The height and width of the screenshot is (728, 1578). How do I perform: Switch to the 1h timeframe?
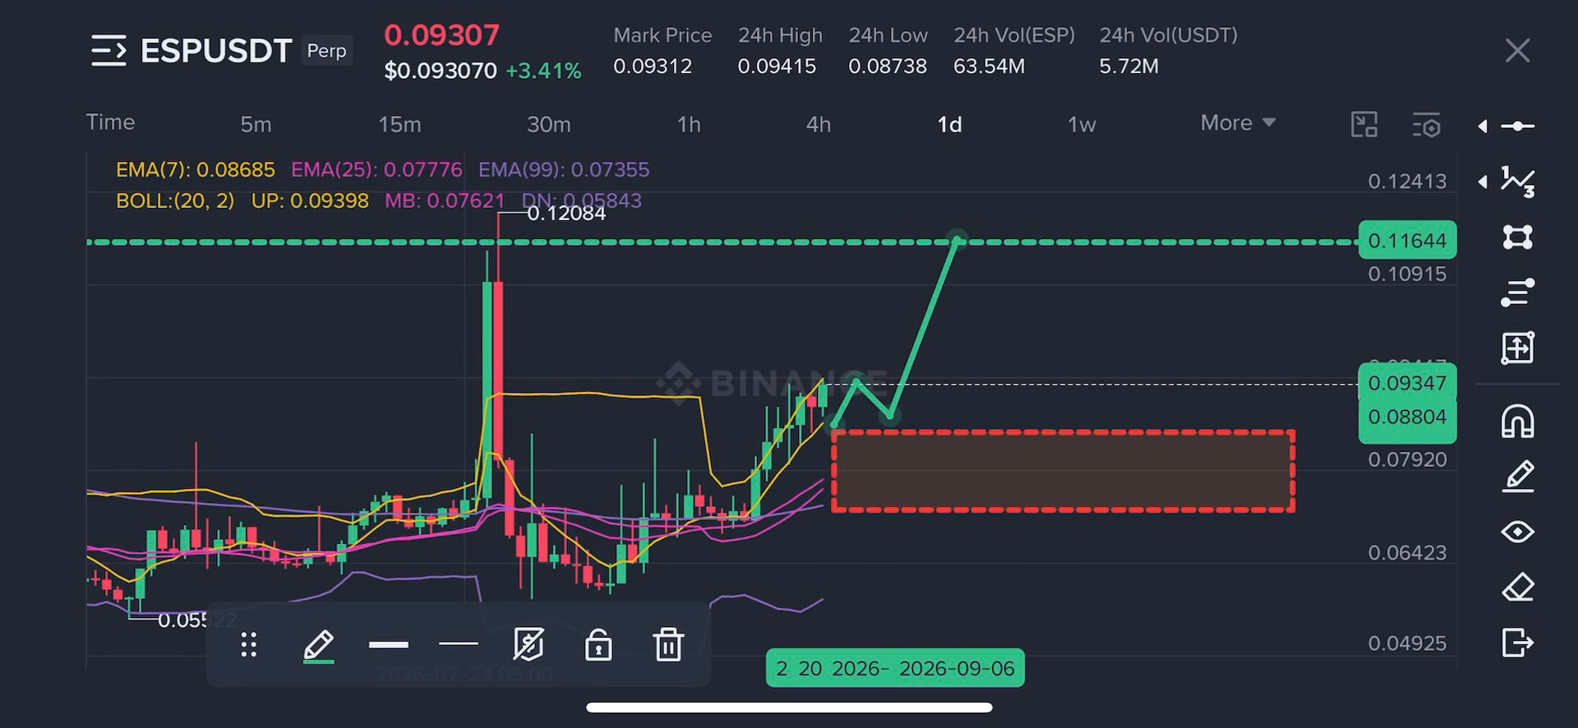click(689, 124)
